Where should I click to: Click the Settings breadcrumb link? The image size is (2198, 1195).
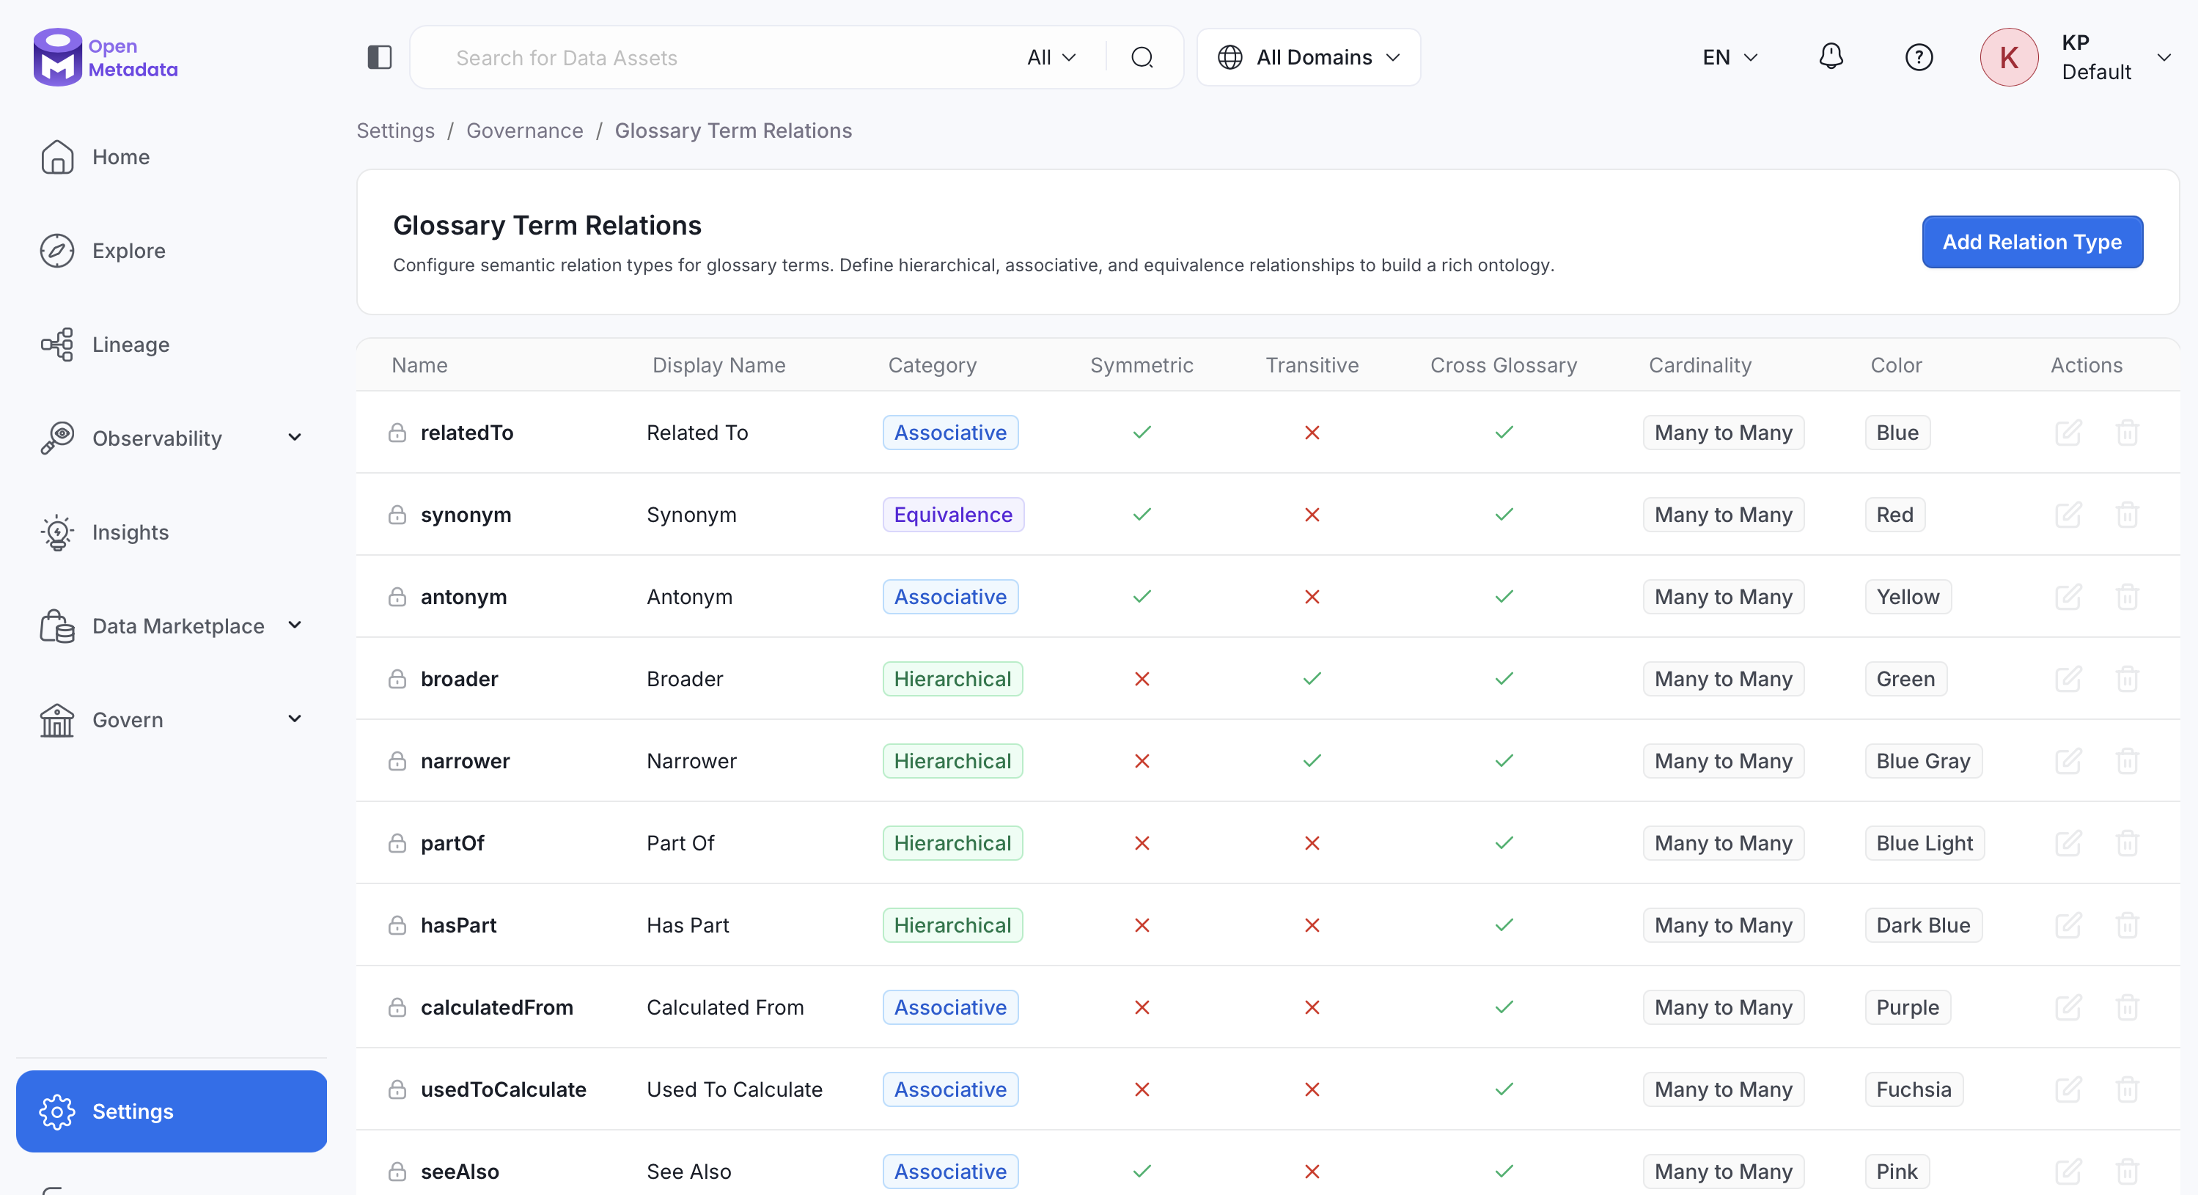[395, 130]
